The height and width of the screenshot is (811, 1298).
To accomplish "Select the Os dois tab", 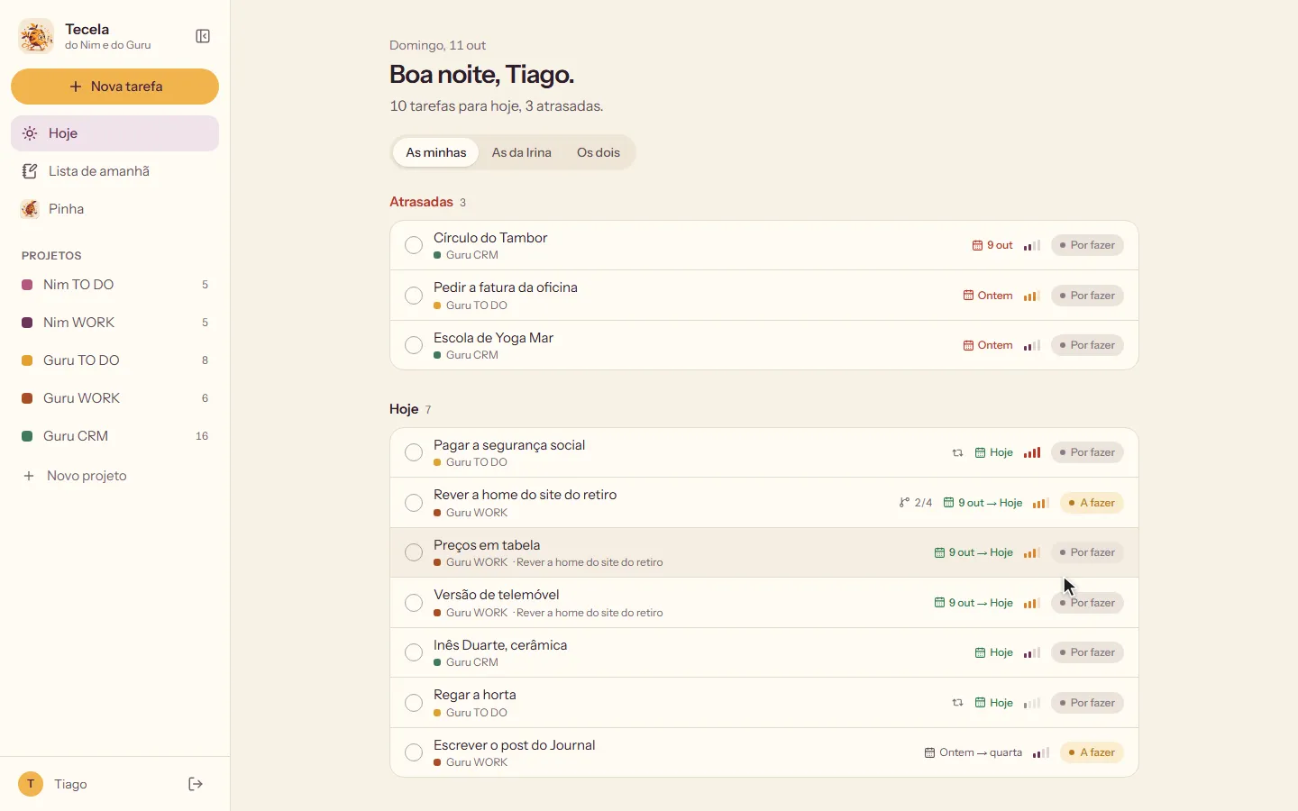I will click(x=599, y=152).
